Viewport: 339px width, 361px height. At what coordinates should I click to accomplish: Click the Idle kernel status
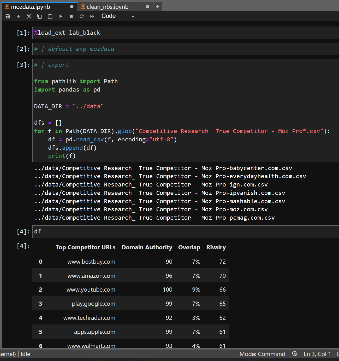coord(25,354)
